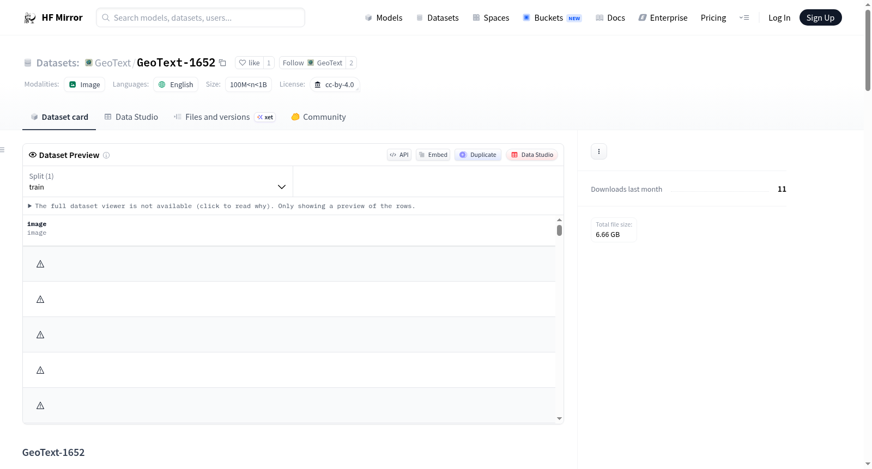
Task: Go to Models in the top navigation
Action: tap(384, 18)
